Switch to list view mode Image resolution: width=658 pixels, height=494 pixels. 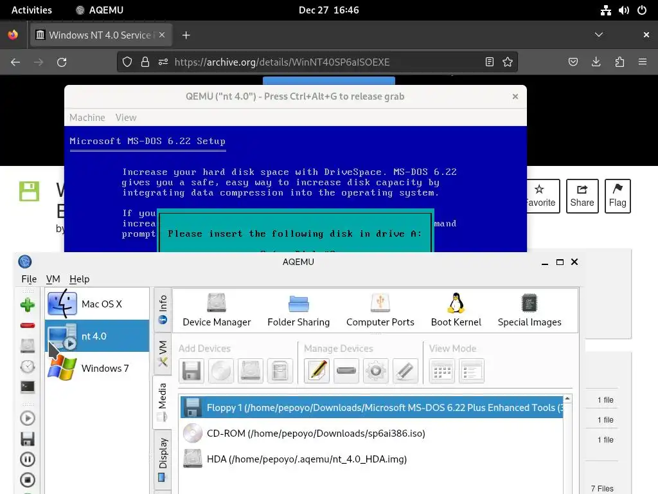[472, 371]
